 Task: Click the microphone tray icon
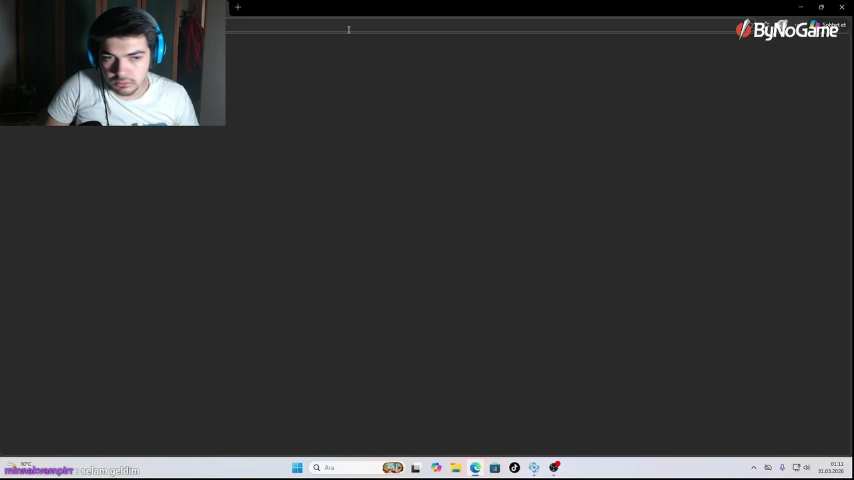pyautogui.click(x=782, y=468)
